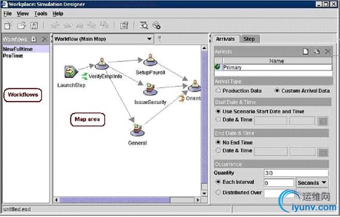The width and height of the screenshot is (340, 217).
Task: Copy the arrival using the duplicate icon
Action: (x=317, y=51)
